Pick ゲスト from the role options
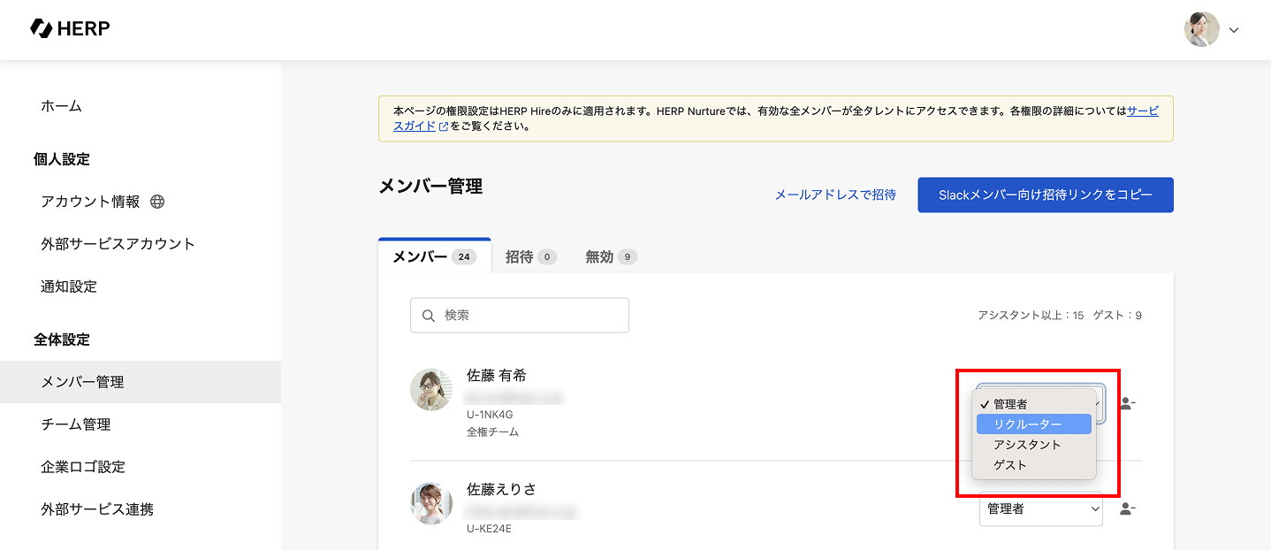Image resolution: width=1271 pixels, height=550 pixels. point(1010,465)
